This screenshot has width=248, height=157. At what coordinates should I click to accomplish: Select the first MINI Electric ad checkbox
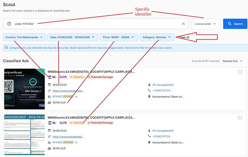240,72
